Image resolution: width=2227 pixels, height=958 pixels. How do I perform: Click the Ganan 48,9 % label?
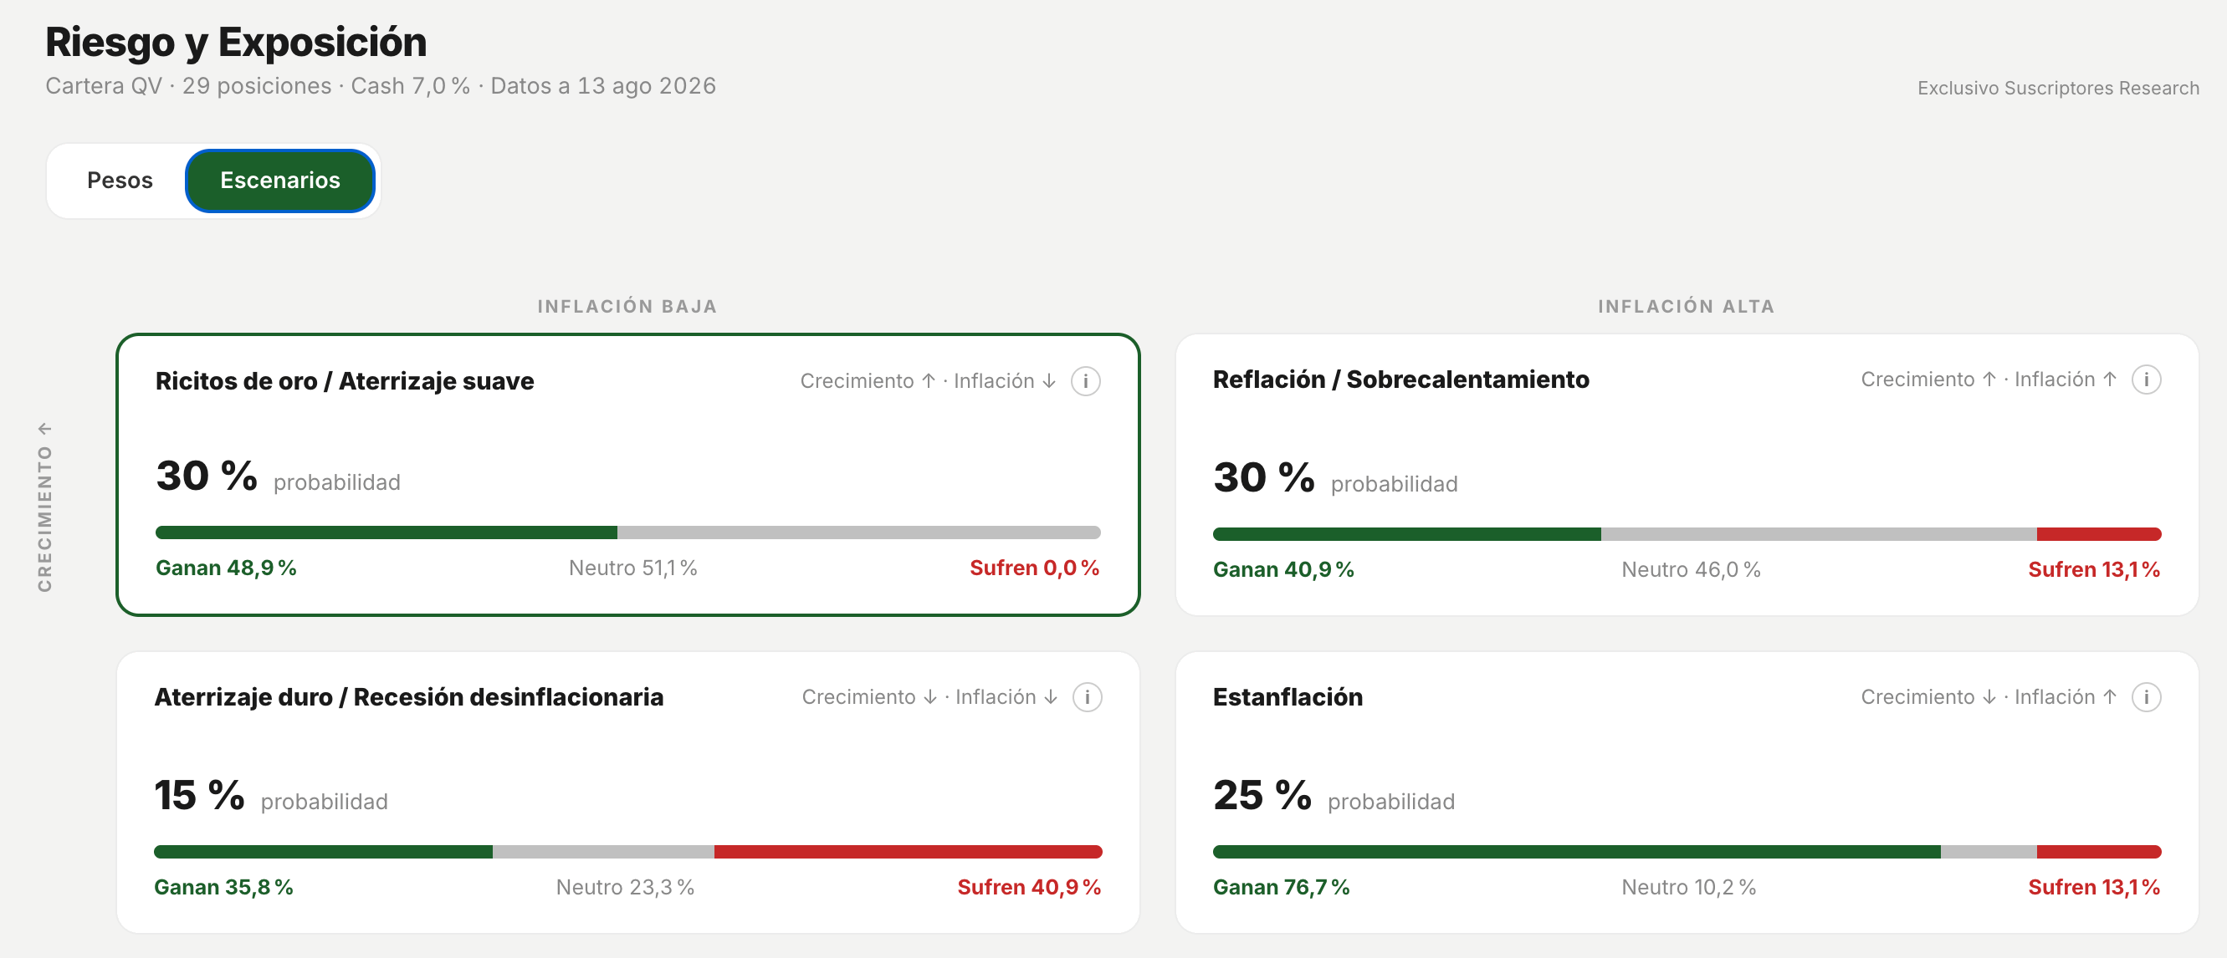[x=226, y=568]
